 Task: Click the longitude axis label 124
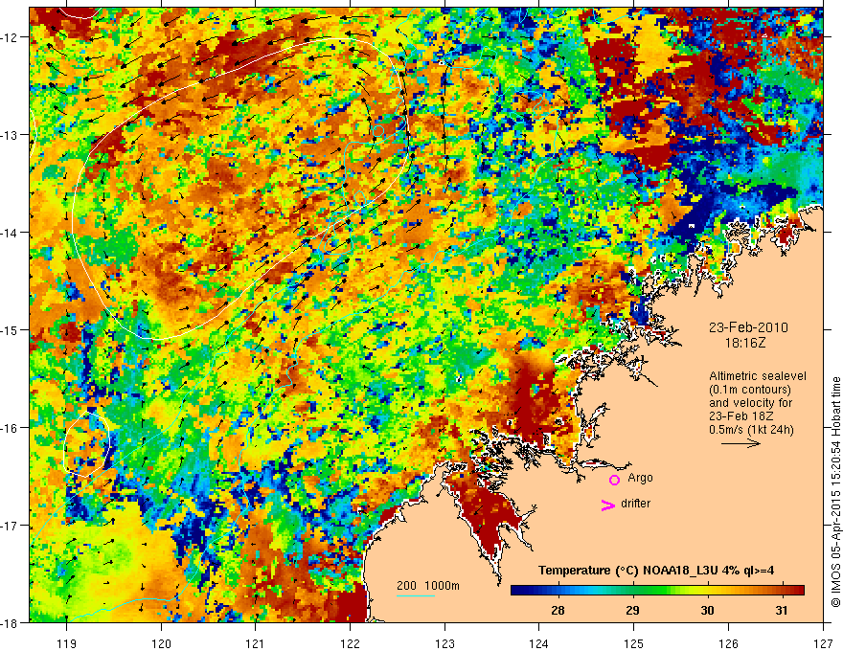(539, 643)
